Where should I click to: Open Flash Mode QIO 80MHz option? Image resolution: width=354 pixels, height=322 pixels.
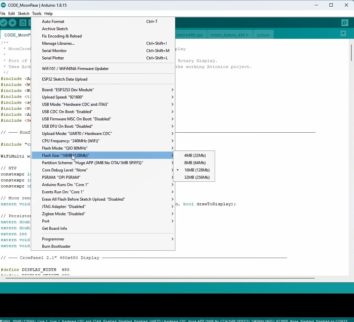(x=103, y=148)
